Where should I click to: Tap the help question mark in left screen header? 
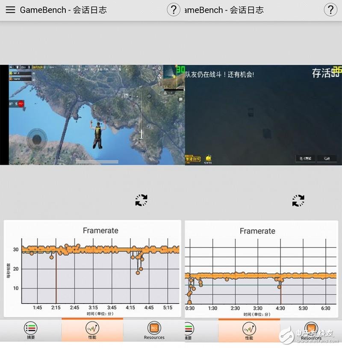pos(174,10)
